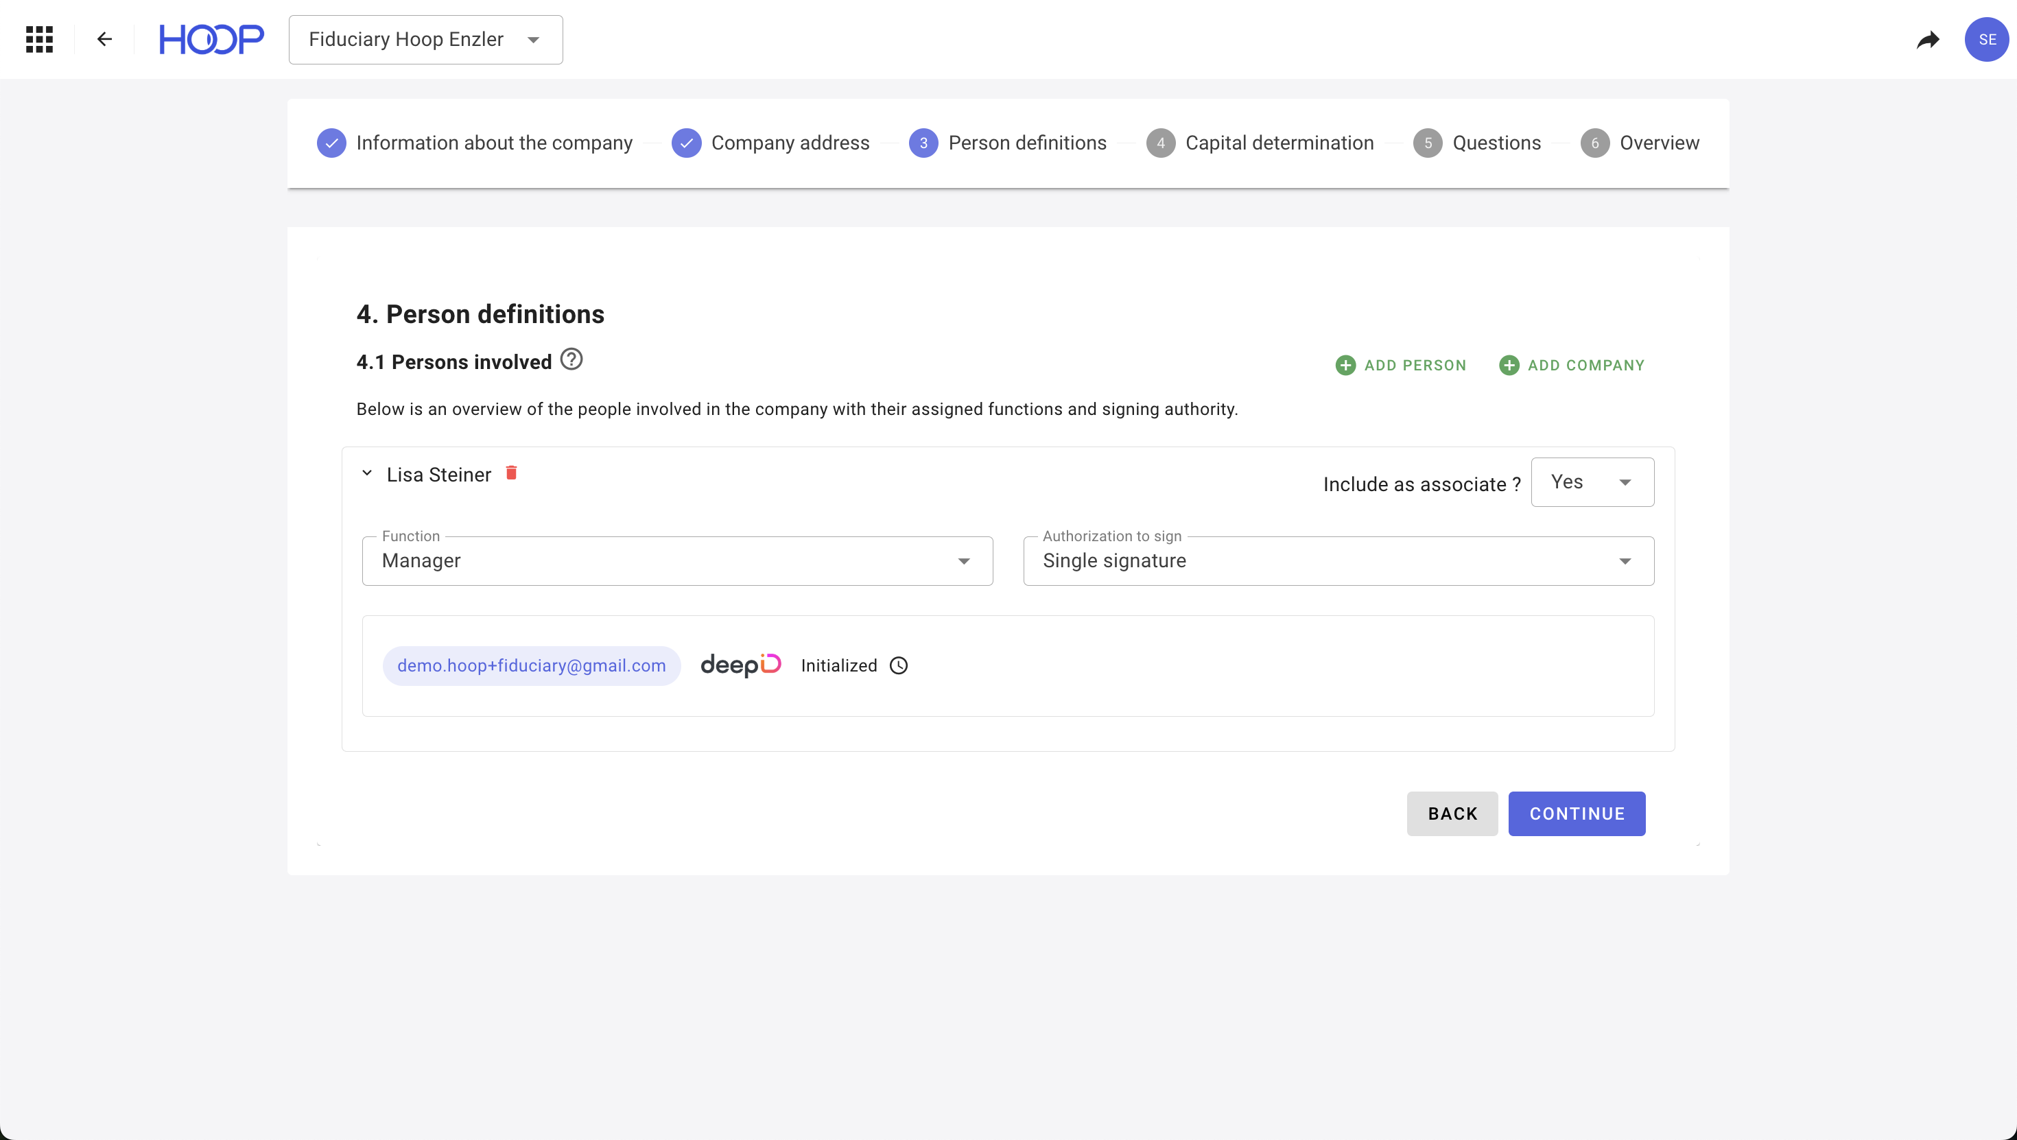Viewport: 2017px width, 1140px height.
Task: Open the Authorization to sign dropdown
Action: click(x=1338, y=560)
